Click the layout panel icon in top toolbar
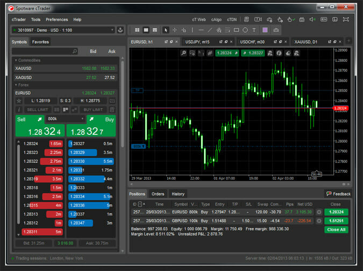The width and height of the screenshot is (363, 271). click(334, 19)
